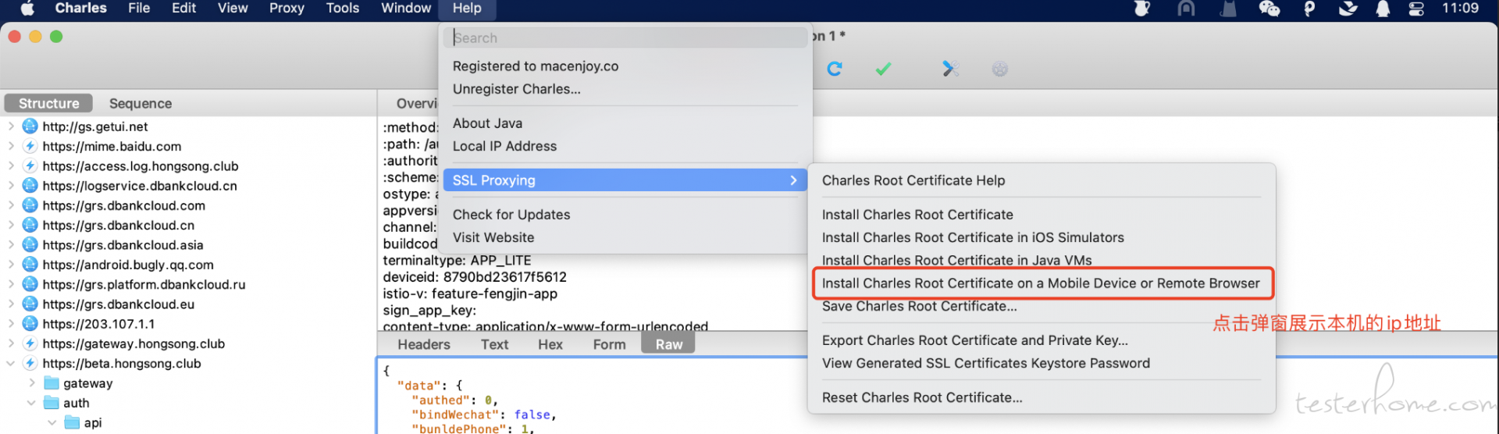Open the Headers tab
This screenshot has width=1499, height=434.
[x=424, y=344]
